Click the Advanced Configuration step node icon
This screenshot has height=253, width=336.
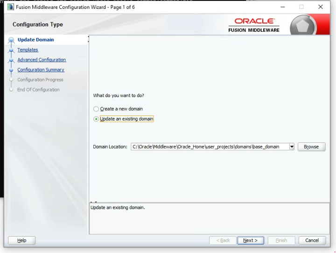[11, 60]
